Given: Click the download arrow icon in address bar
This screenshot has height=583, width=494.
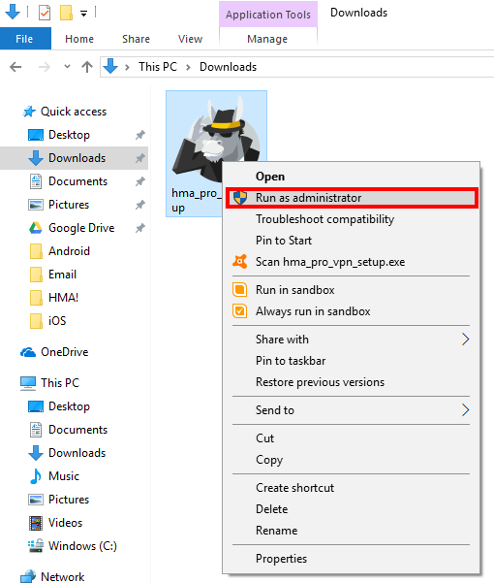Looking at the screenshot, I should tap(110, 67).
